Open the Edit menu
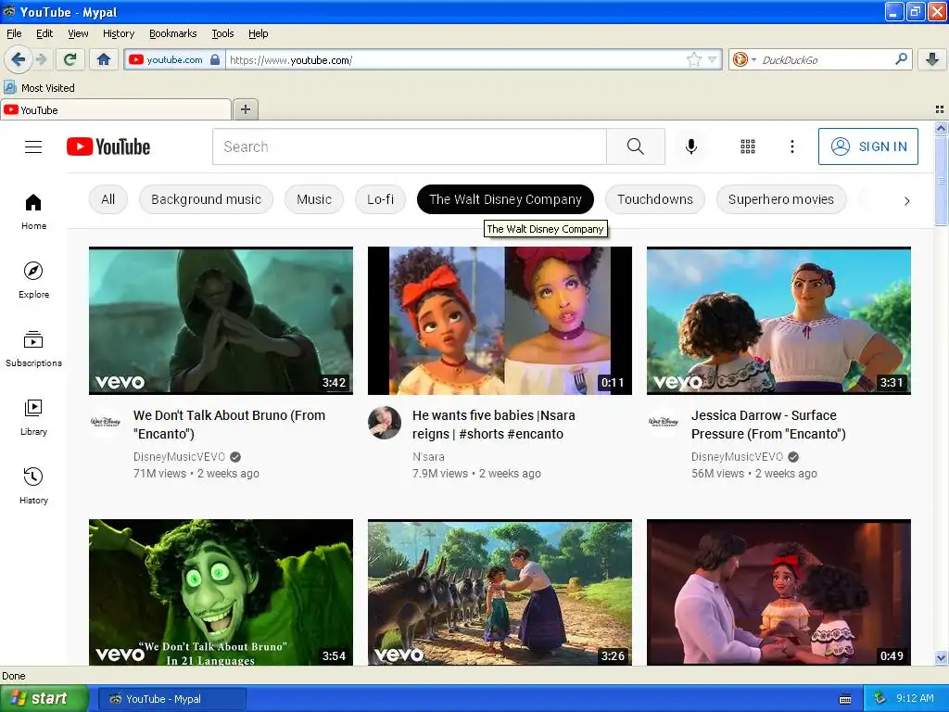This screenshot has width=949, height=712. click(44, 33)
